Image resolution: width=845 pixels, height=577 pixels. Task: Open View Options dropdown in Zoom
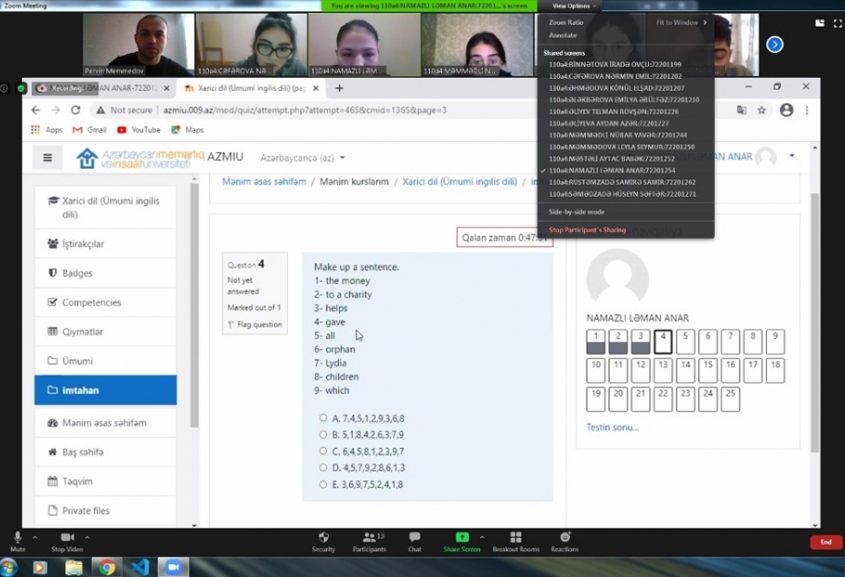[x=574, y=5]
